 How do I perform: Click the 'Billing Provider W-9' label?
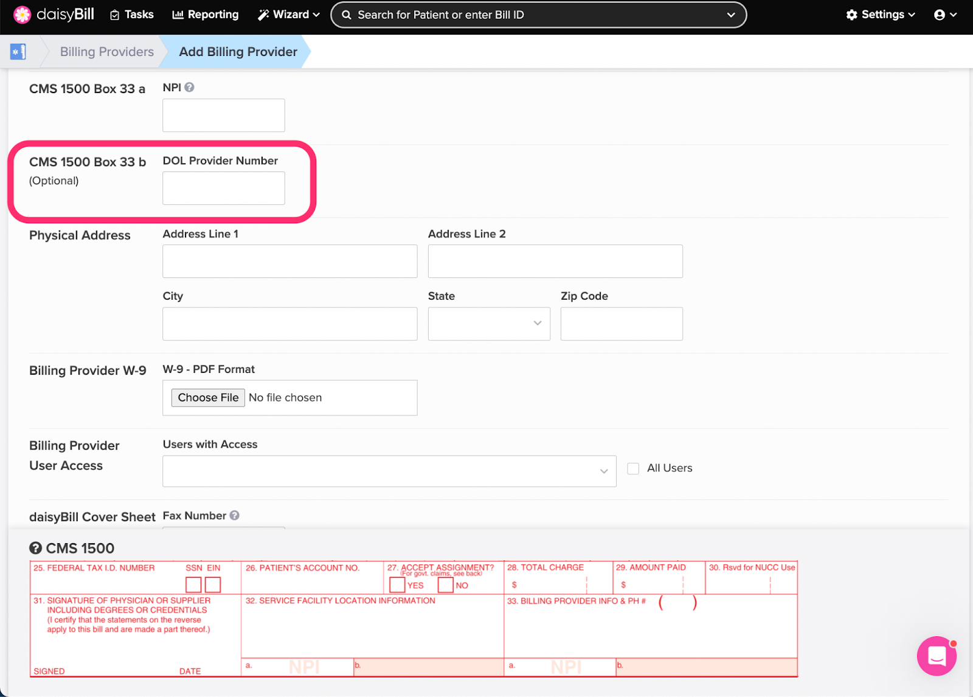[88, 370]
